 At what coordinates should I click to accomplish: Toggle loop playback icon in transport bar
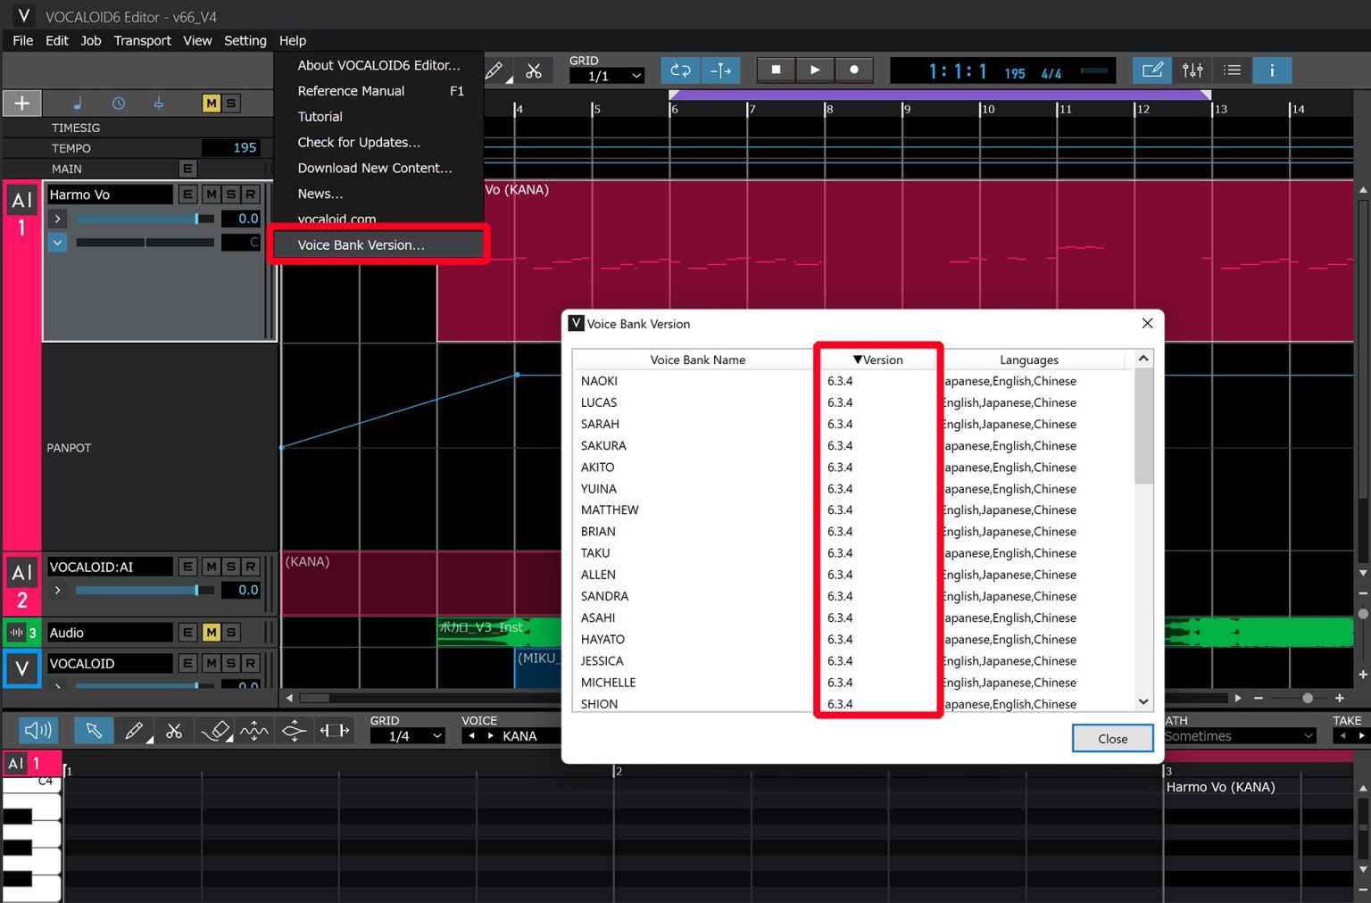pyautogui.click(x=679, y=70)
